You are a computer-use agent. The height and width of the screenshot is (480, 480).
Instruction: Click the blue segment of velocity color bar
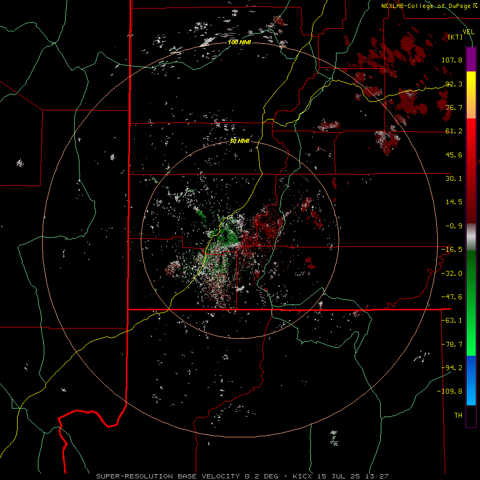click(471, 380)
